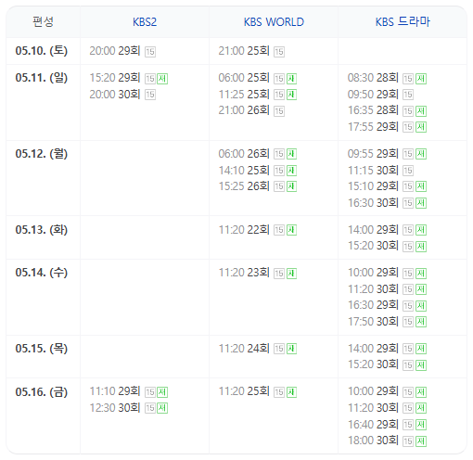Click the 편성 column header

[x=43, y=22]
